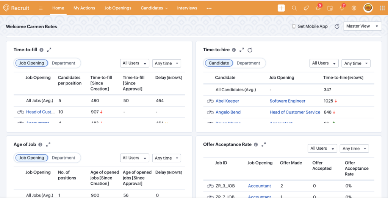Refresh the Time-to-hire widget

(x=250, y=50)
